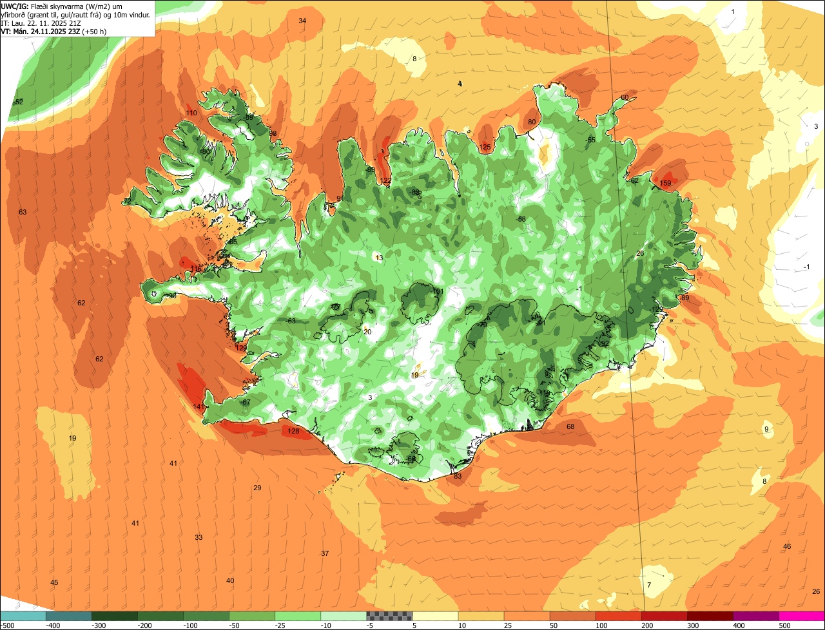Click the '-5' legend label
This screenshot has height=630, width=825.
click(x=370, y=625)
